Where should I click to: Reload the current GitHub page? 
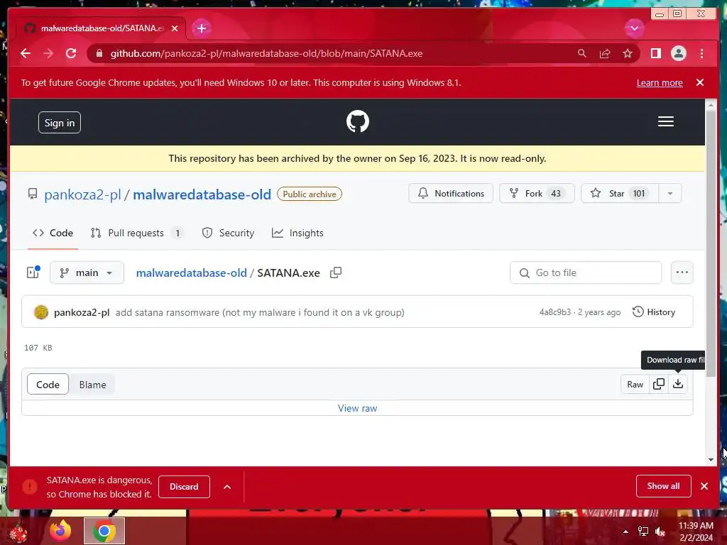coord(71,53)
